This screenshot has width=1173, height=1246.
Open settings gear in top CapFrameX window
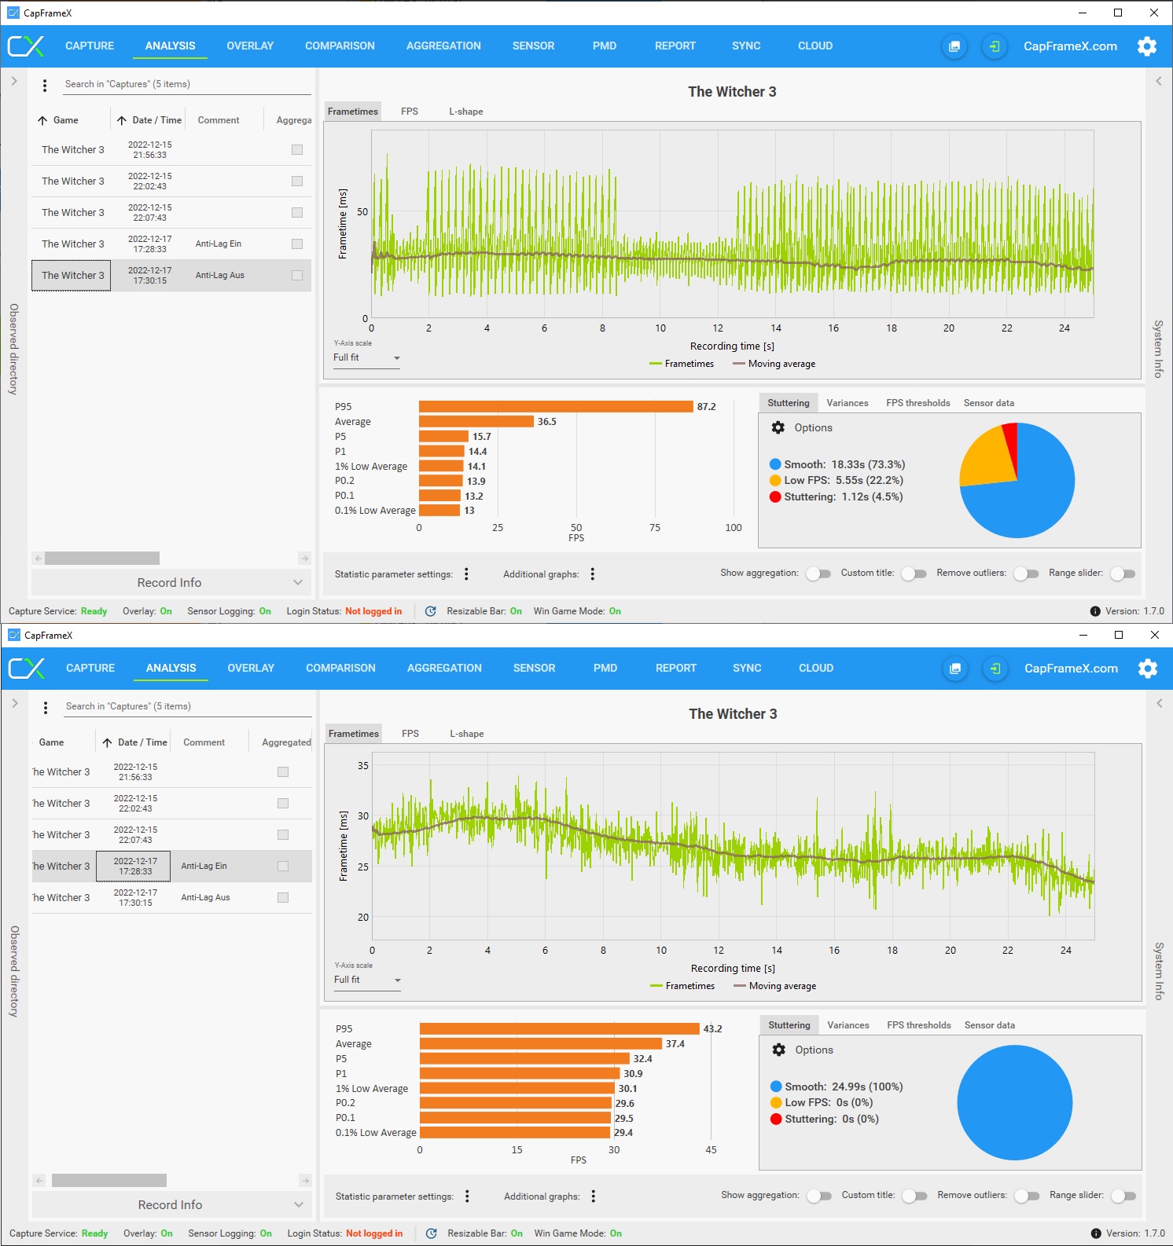pyautogui.click(x=1147, y=46)
